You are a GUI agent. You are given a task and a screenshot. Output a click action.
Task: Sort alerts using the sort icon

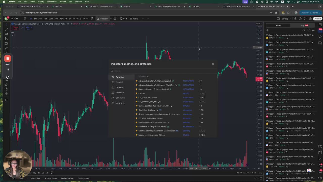pos(309,30)
